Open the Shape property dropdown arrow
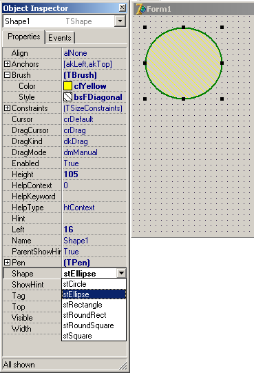 click(x=121, y=273)
